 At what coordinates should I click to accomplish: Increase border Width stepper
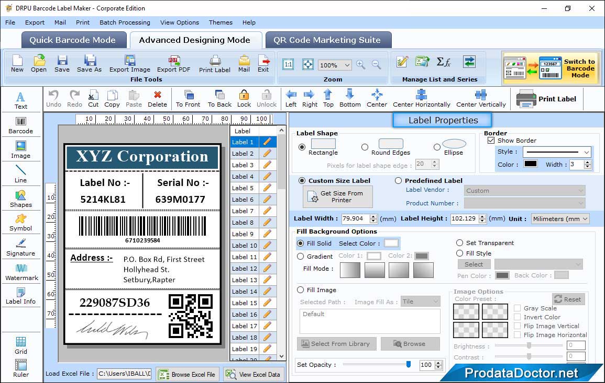point(587,163)
